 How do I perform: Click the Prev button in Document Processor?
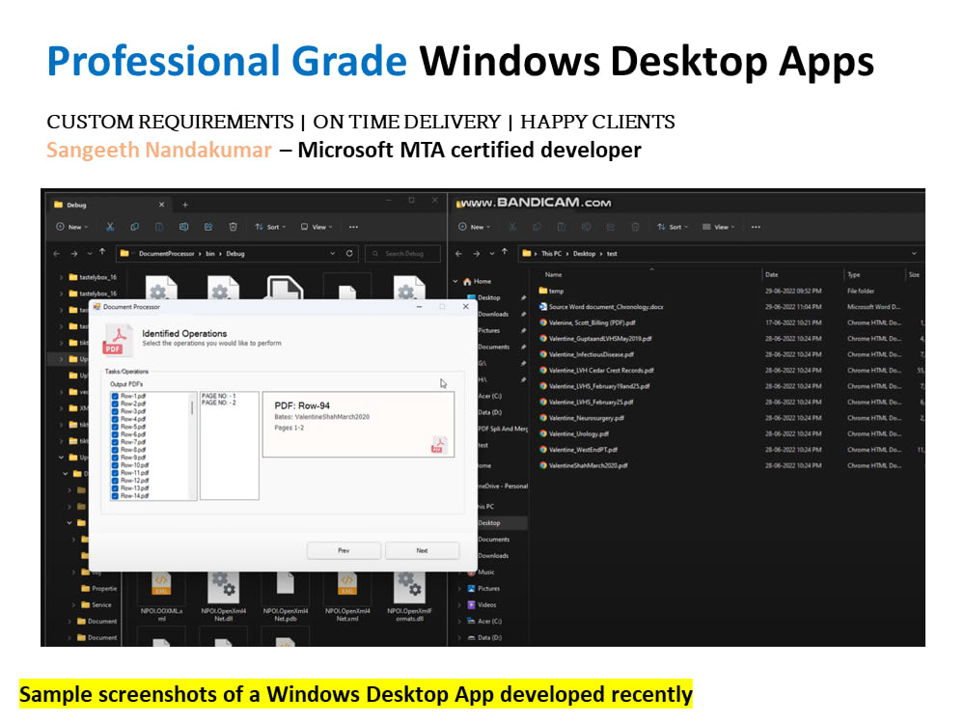coord(344,550)
